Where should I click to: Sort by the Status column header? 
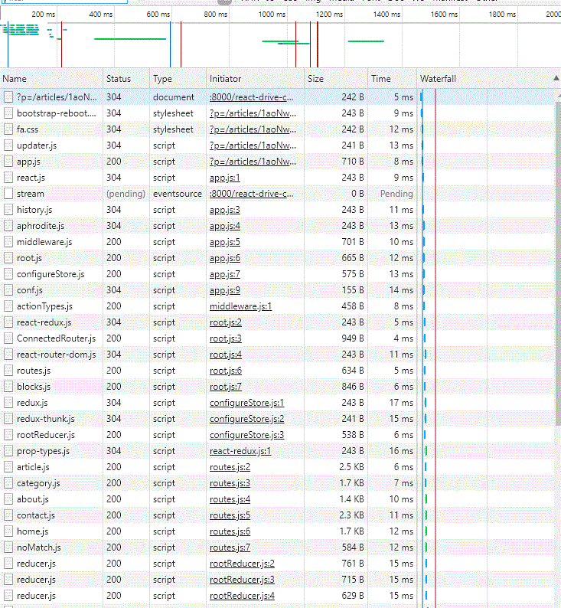pyautogui.click(x=126, y=79)
